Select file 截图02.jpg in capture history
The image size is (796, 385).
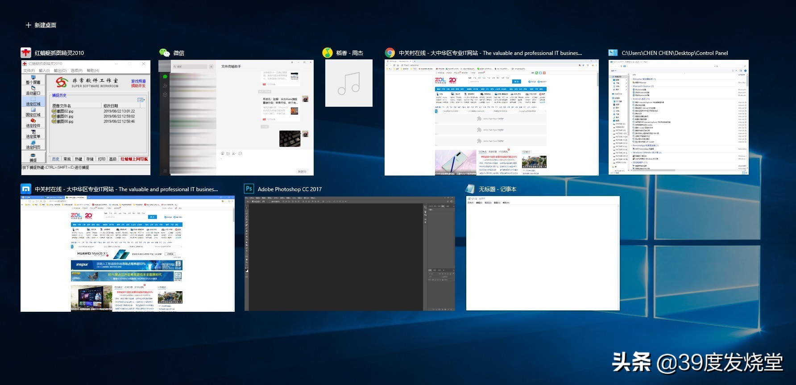point(63,111)
